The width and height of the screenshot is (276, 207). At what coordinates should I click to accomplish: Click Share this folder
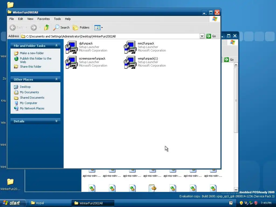[x=31, y=67]
